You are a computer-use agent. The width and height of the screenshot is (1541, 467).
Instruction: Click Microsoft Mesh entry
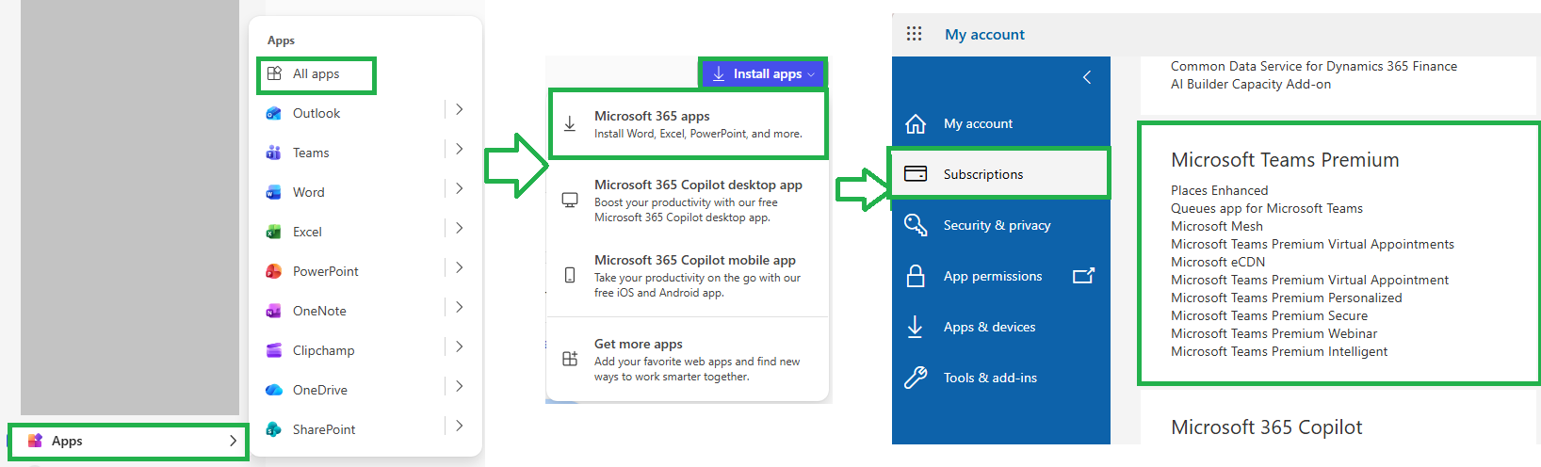1216,226
